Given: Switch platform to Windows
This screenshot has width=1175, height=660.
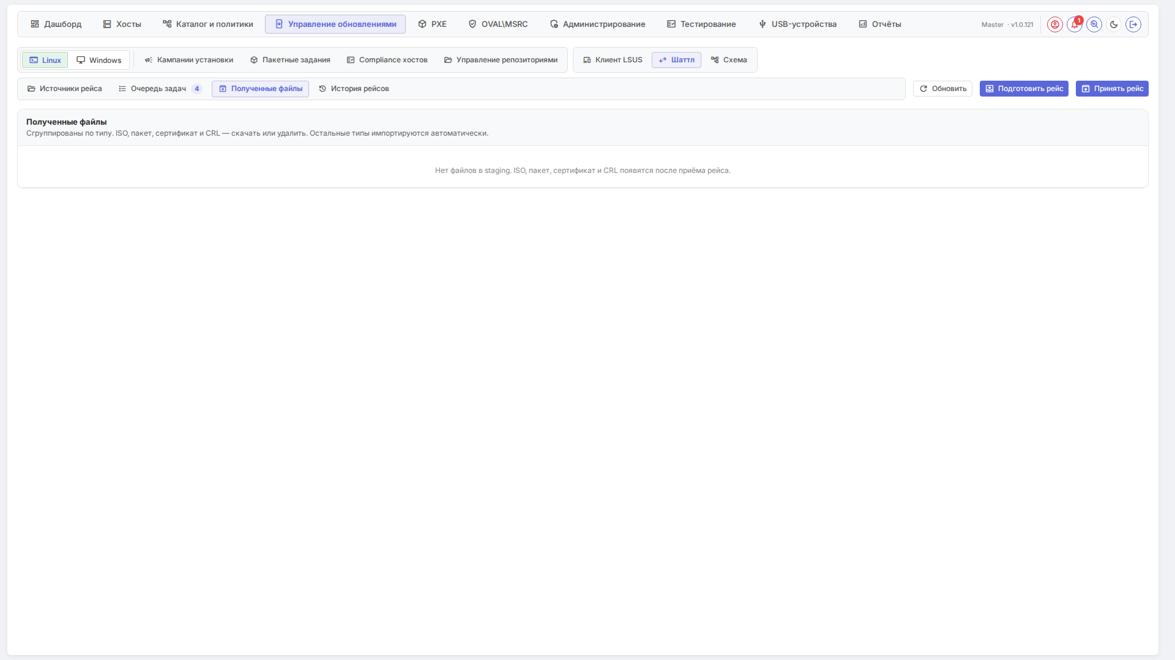Looking at the screenshot, I should (99, 60).
